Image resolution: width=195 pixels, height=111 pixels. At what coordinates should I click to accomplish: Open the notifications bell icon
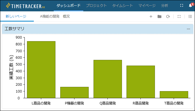coord(190,5)
